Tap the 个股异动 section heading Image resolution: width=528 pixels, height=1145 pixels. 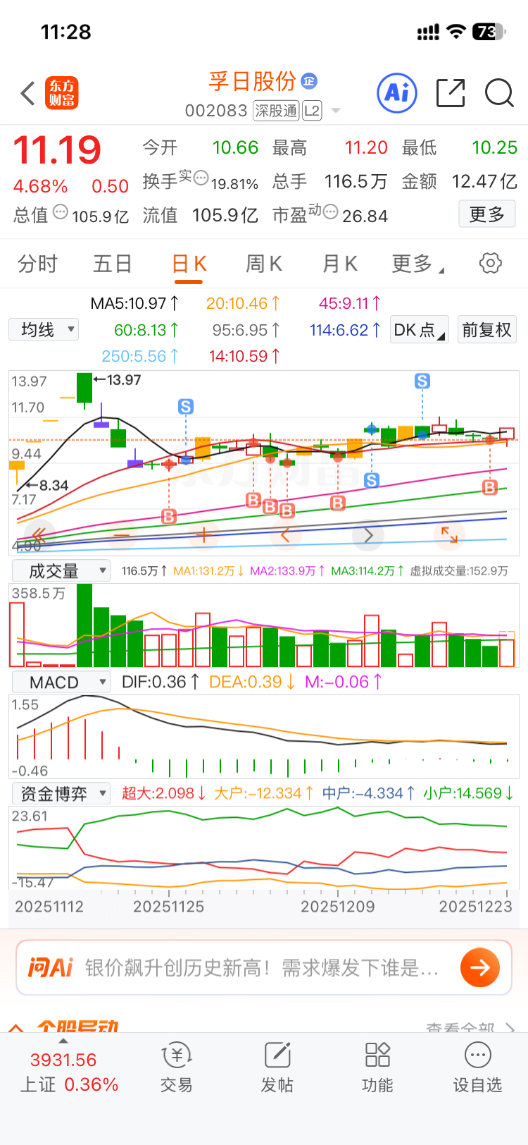77,1027
